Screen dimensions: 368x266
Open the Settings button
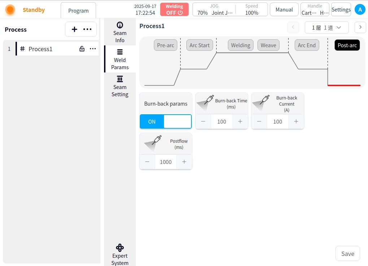coord(341,10)
